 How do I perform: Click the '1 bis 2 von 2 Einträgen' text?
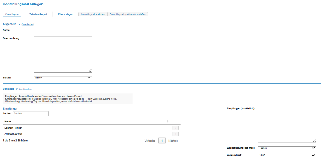(x=16, y=141)
